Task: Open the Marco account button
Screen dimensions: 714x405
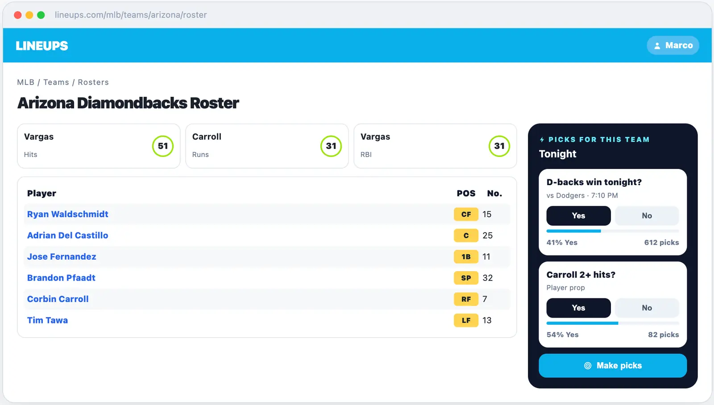Action: coord(673,45)
